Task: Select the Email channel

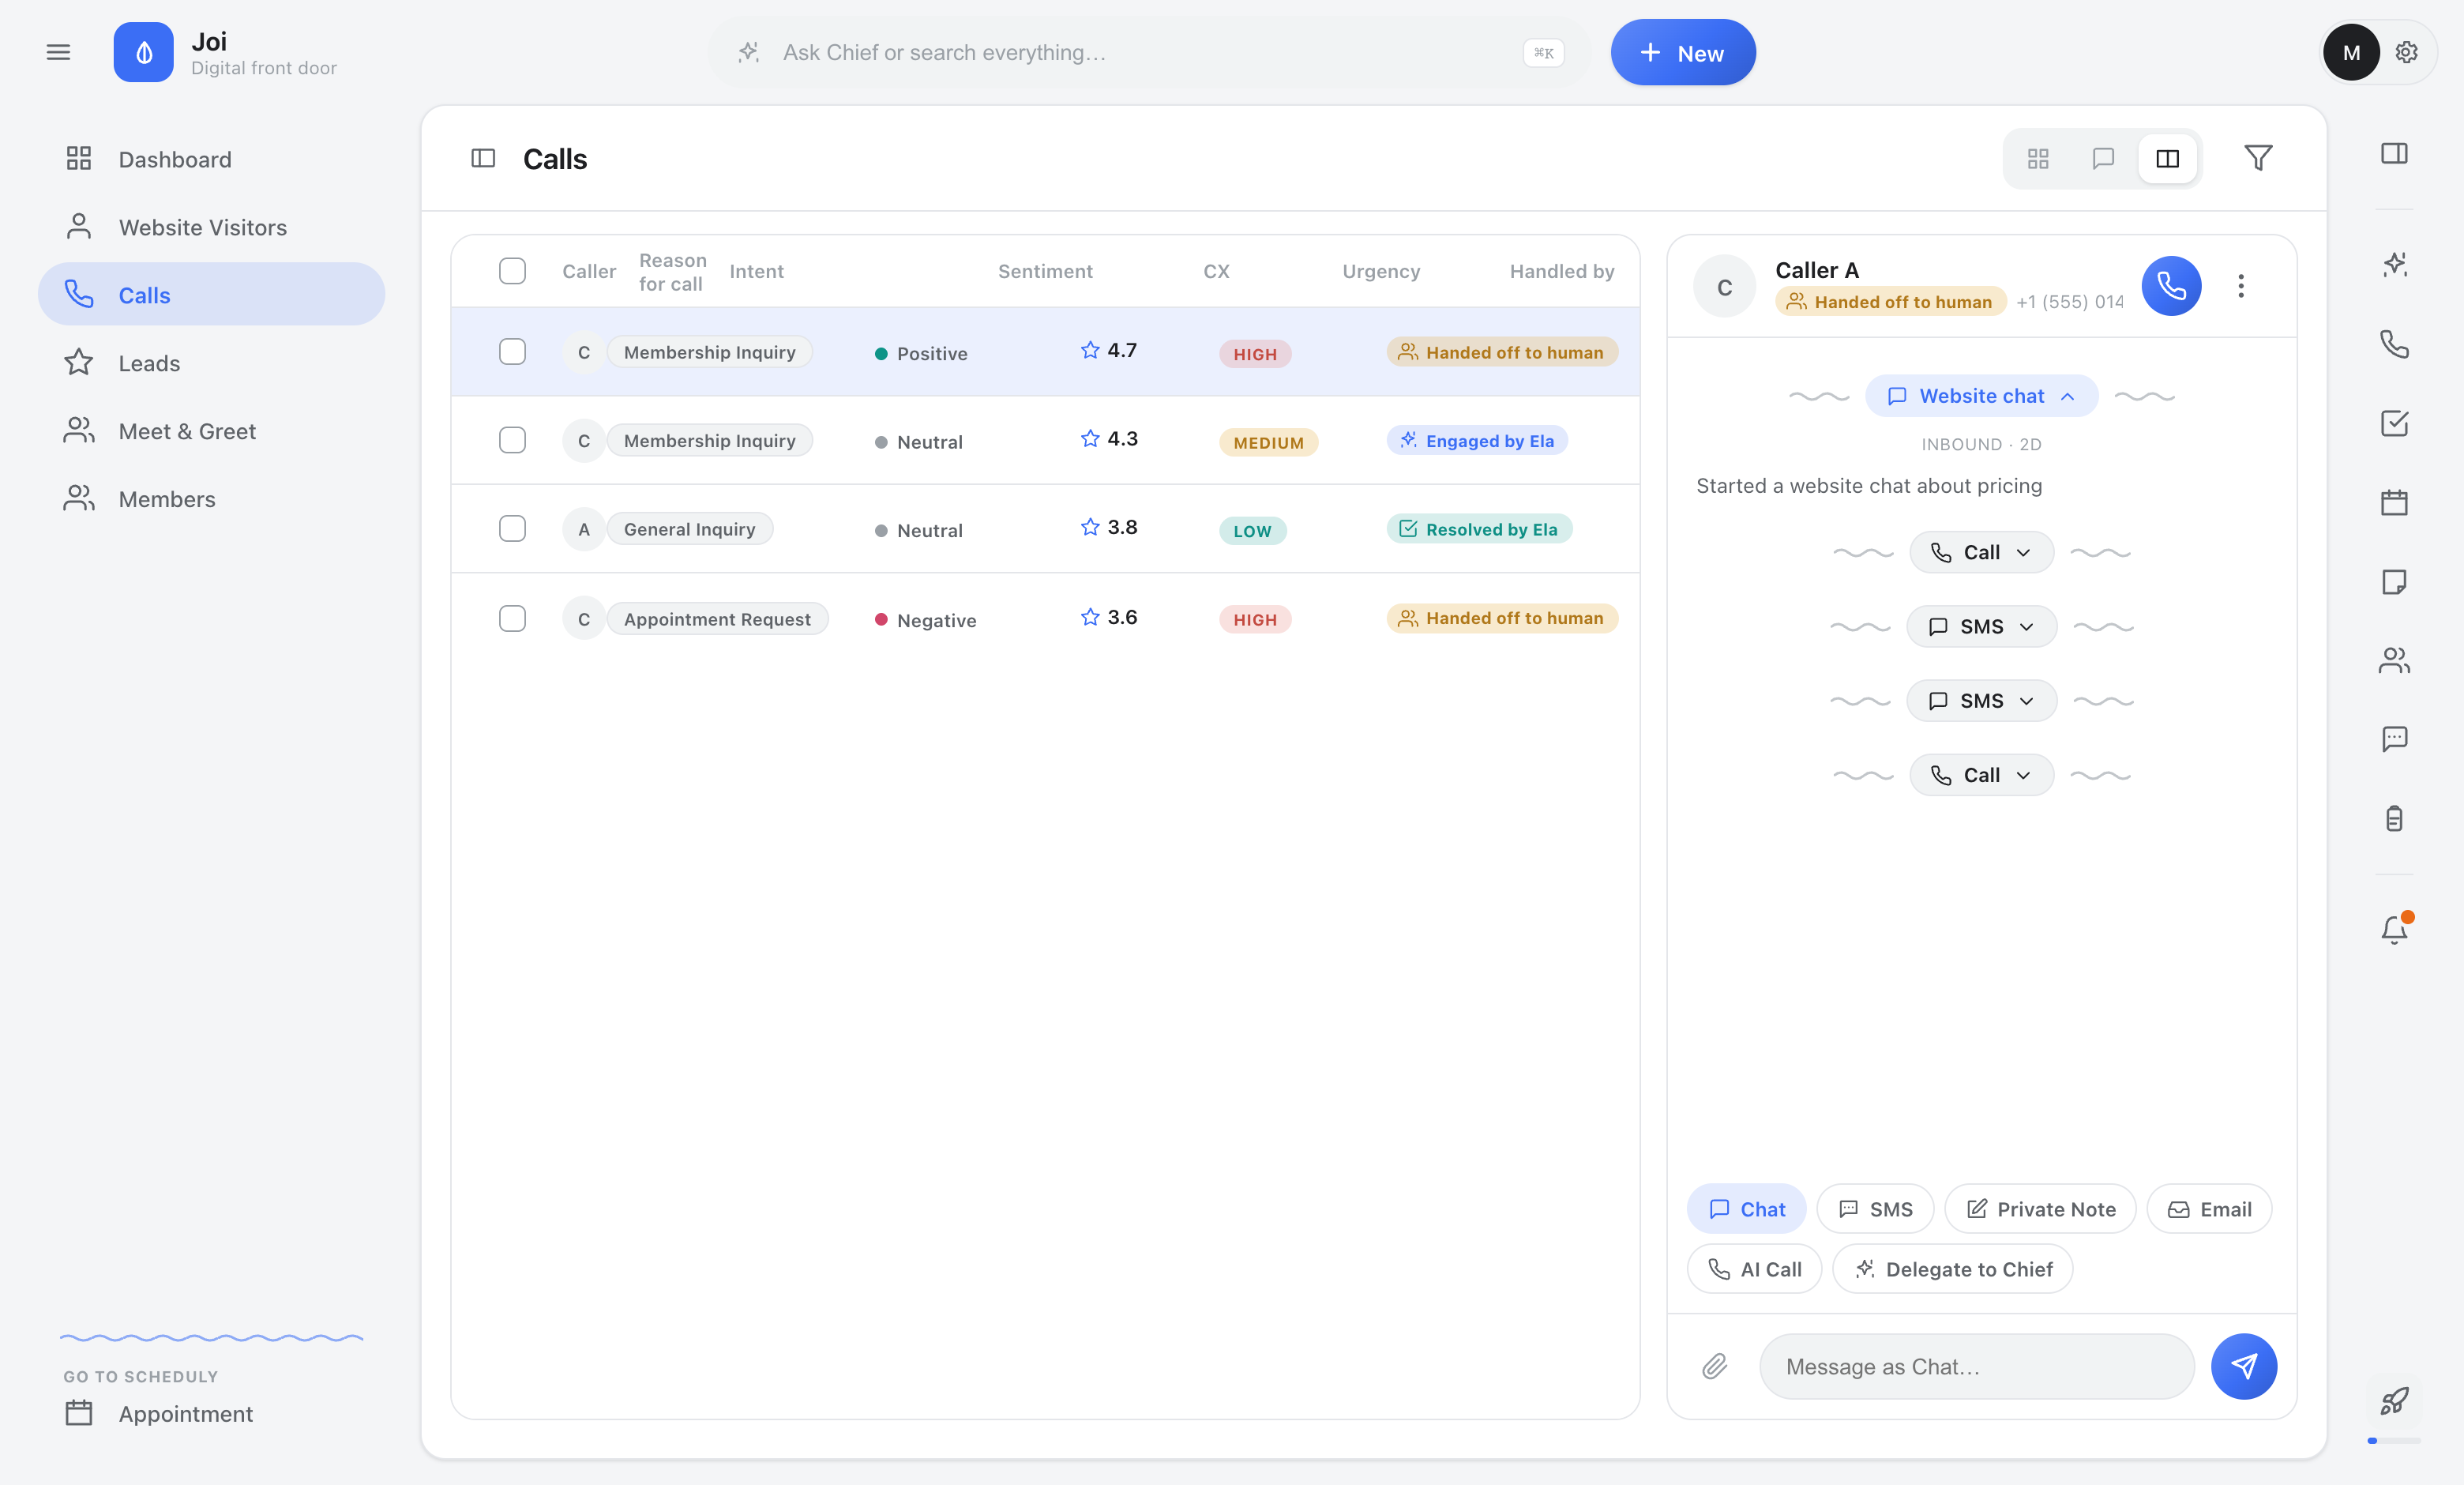Action: (2209, 1209)
